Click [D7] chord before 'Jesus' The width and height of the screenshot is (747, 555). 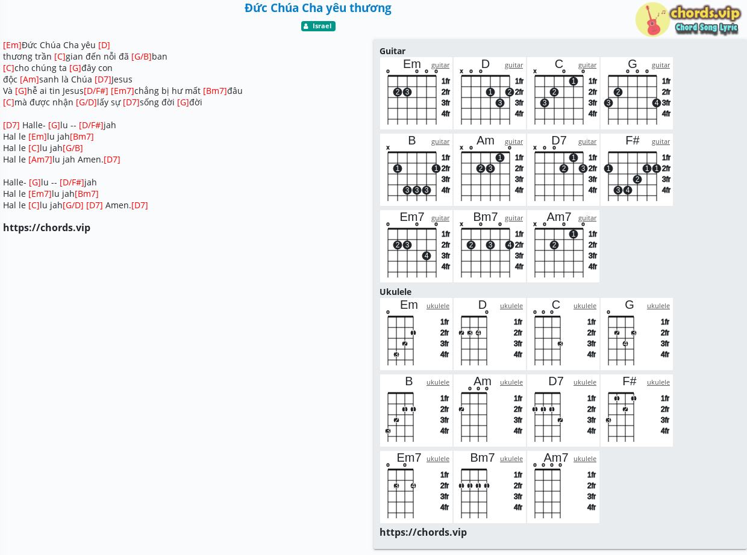(103, 79)
